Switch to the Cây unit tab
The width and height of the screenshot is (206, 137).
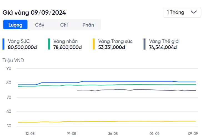tap(40, 25)
